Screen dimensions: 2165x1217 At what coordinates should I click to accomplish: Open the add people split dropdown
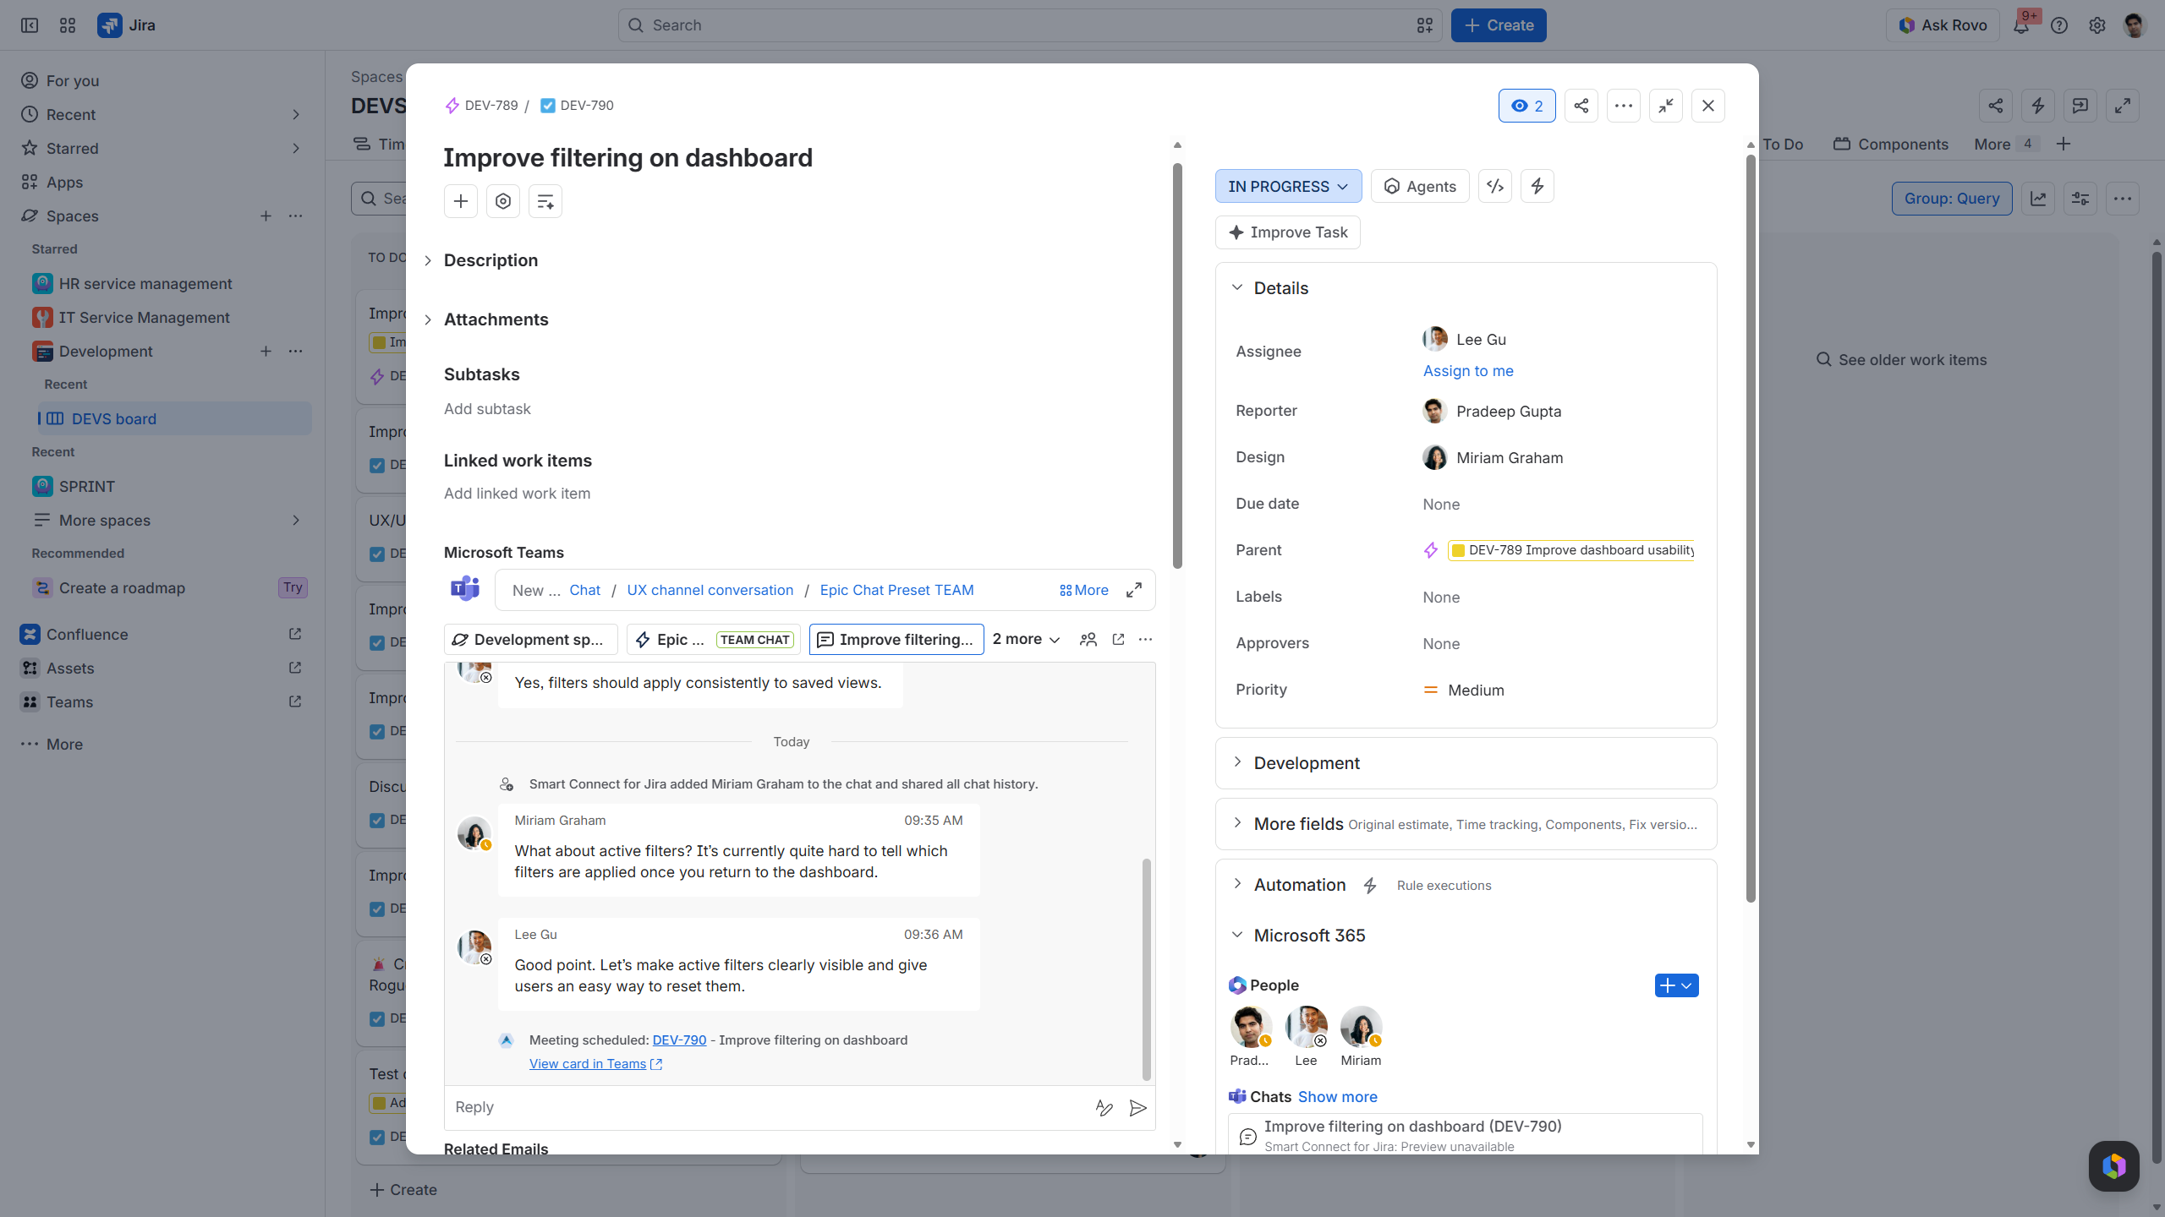[1677, 985]
